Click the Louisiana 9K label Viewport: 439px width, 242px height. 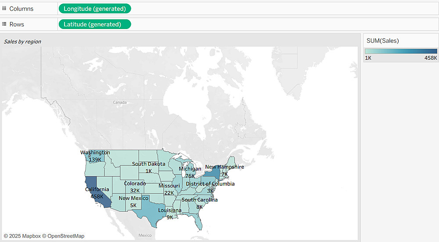(169, 213)
